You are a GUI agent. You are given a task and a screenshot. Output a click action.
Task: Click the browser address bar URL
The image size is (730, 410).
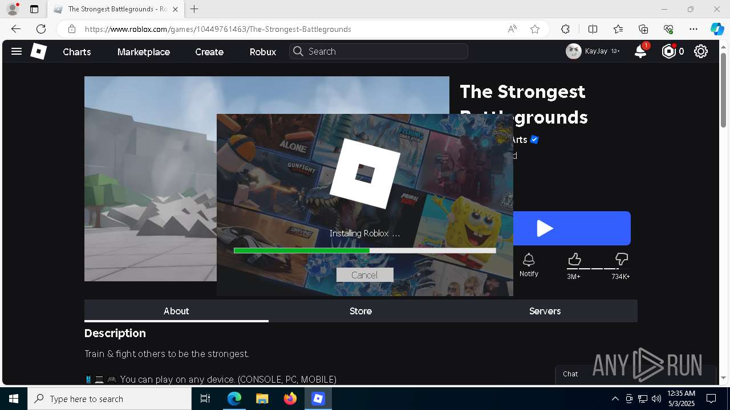(x=218, y=29)
